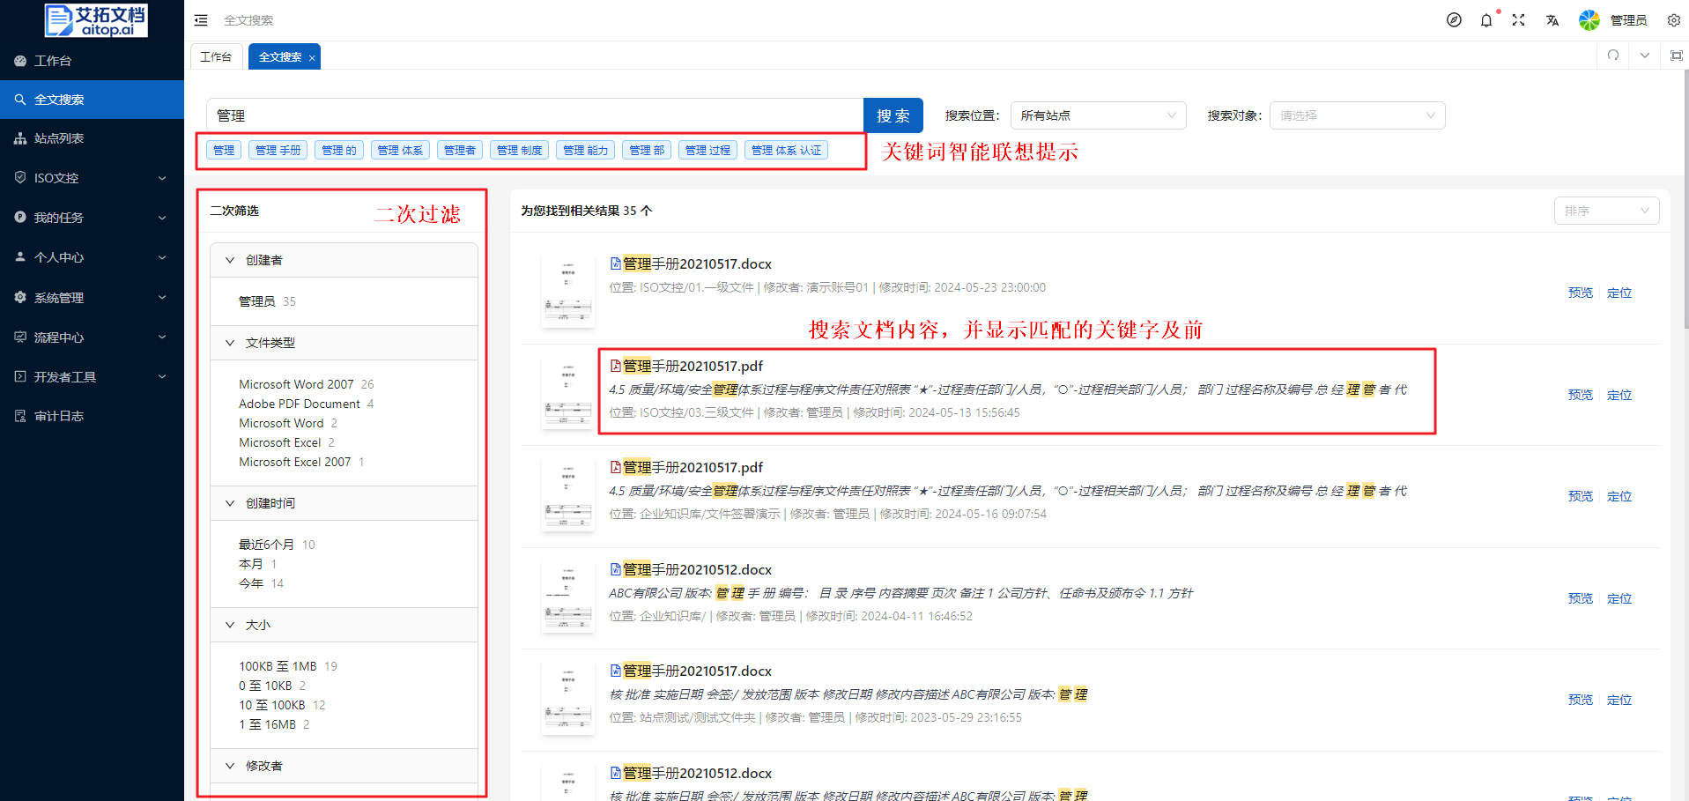
Task: Open the 搜索对象 dropdown
Action: click(1356, 115)
